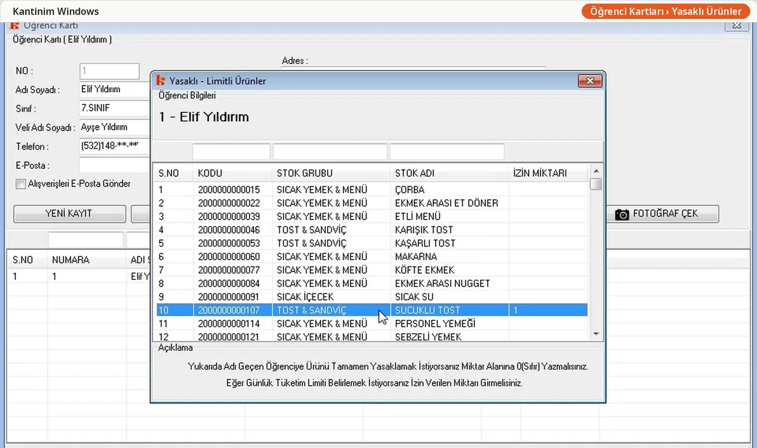Select the PERSONEL YEMEĞİ row
This screenshot has height=448, width=757.
point(372,324)
